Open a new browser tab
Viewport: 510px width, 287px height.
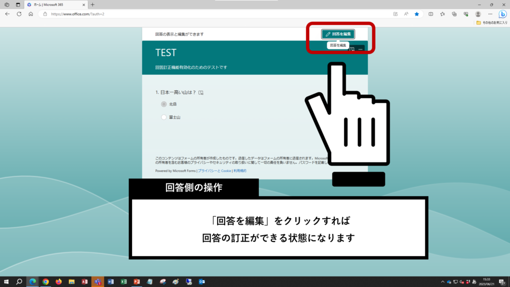[93, 4]
